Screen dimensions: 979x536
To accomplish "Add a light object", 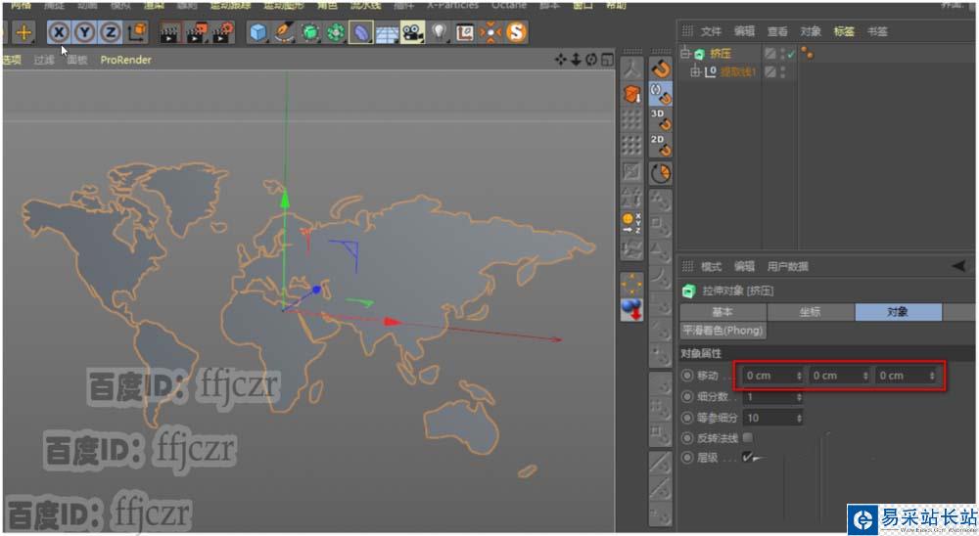I will [439, 32].
